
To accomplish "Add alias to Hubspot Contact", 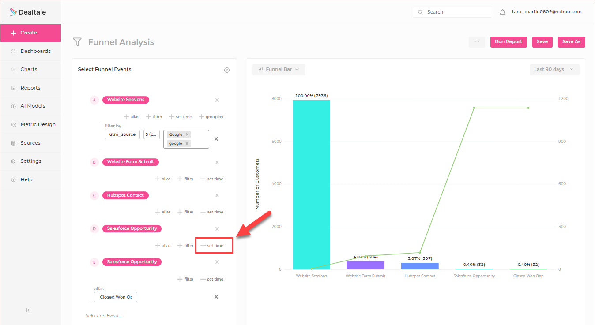I will (163, 212).
